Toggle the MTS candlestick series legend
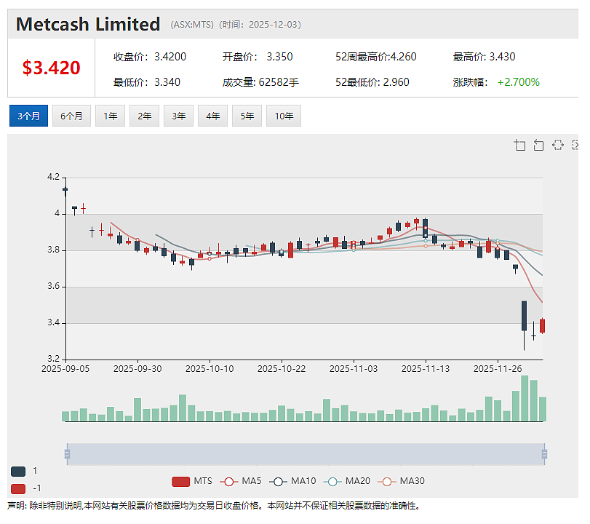The image size is (590, 524). (x=192, y=481)
